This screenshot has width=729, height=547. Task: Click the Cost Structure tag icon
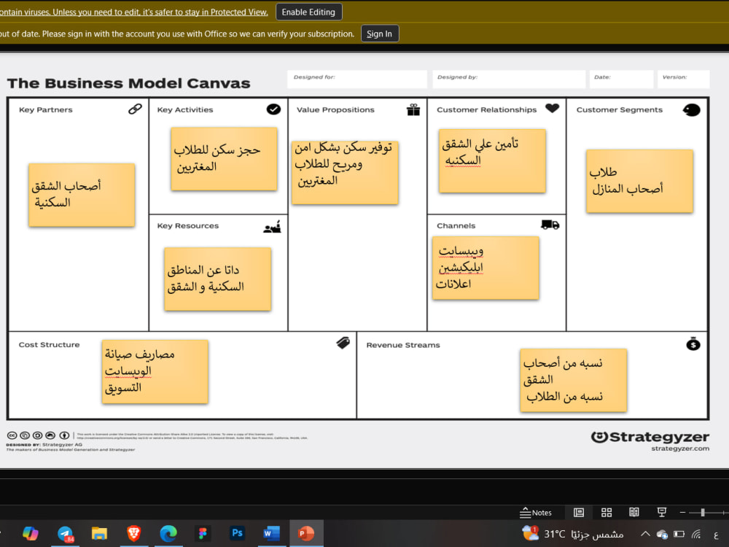pos(343,343)
